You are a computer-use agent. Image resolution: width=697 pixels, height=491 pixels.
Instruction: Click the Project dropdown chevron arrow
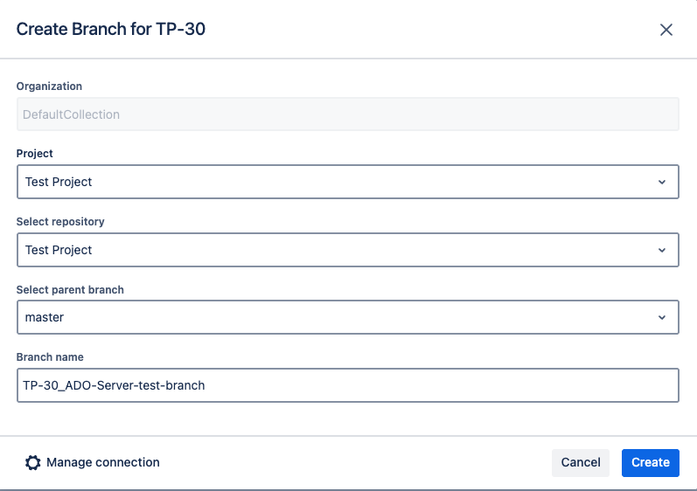pos(662,182)
